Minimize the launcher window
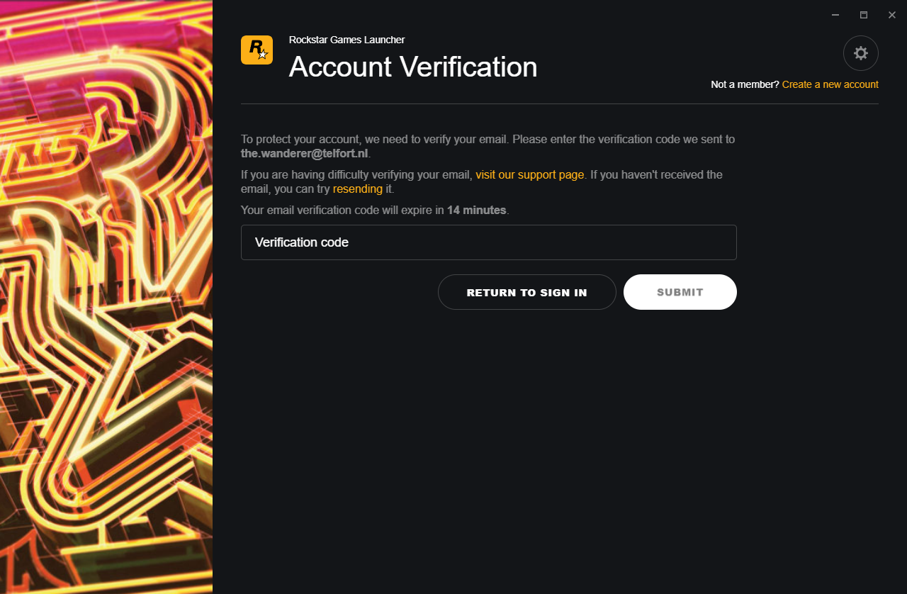This screenshot has width=907, height=594. coord(835,15)
